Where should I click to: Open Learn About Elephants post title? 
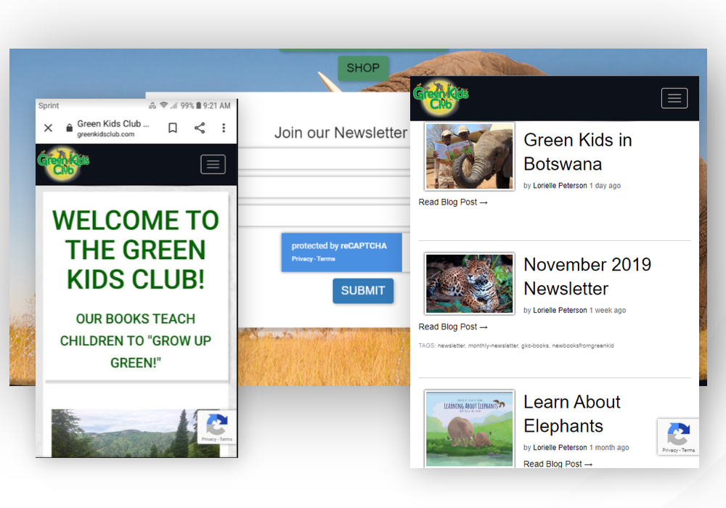click(572, 414)
